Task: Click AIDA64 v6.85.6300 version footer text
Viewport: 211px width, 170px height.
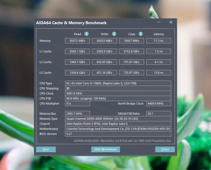Action: [122, 141]
